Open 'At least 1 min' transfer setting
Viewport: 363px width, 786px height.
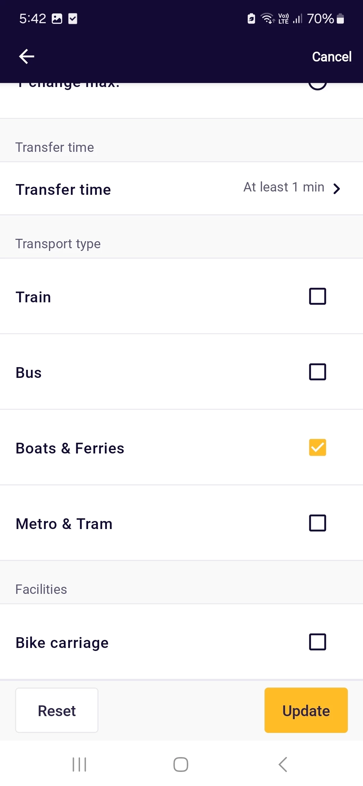pos(284,187)
